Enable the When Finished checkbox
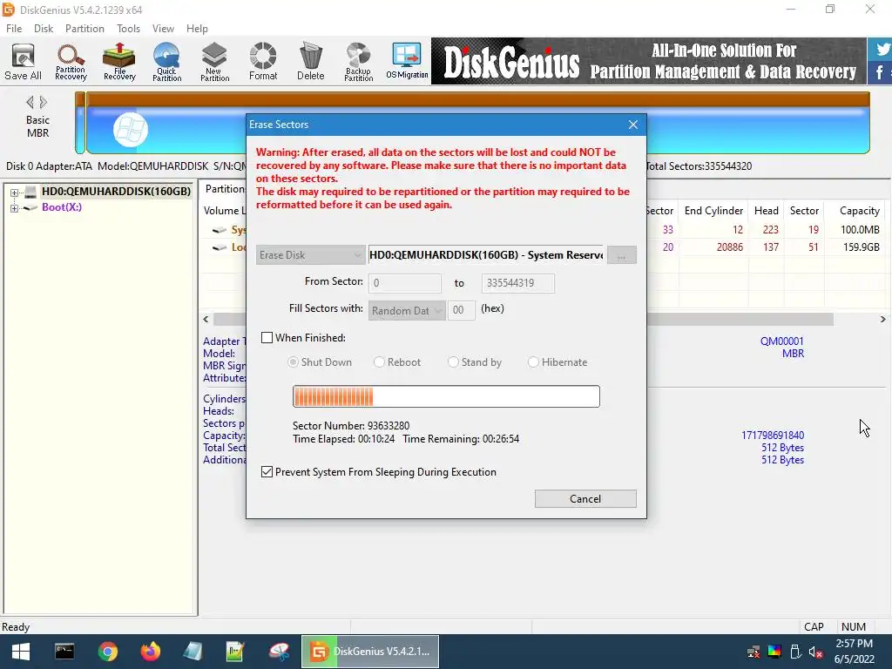The height and width of the screenshot is (669, 892). 267,338
